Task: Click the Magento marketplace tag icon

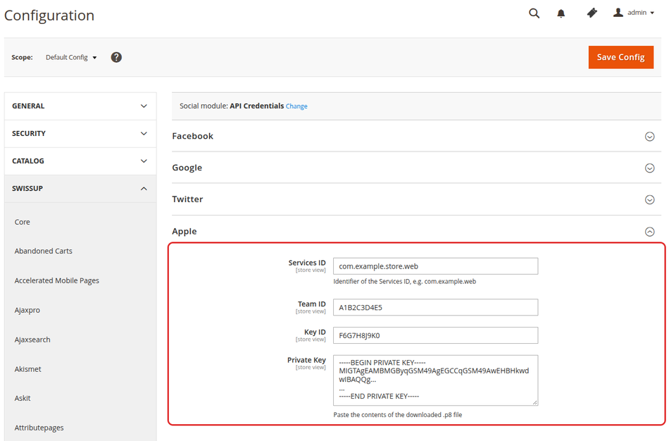Action: [592, 13]
